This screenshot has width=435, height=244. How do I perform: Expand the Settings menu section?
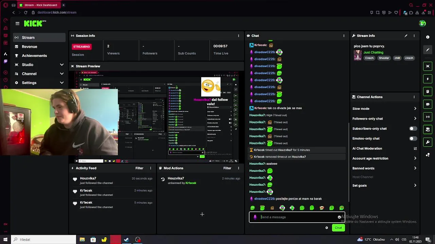coord(39,83)
